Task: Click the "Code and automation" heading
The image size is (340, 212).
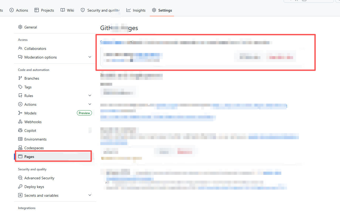Action: coord(33,70)
